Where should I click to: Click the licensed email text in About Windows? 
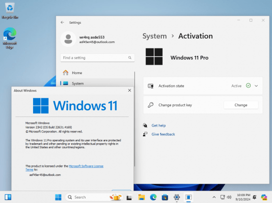pos(45,175)
